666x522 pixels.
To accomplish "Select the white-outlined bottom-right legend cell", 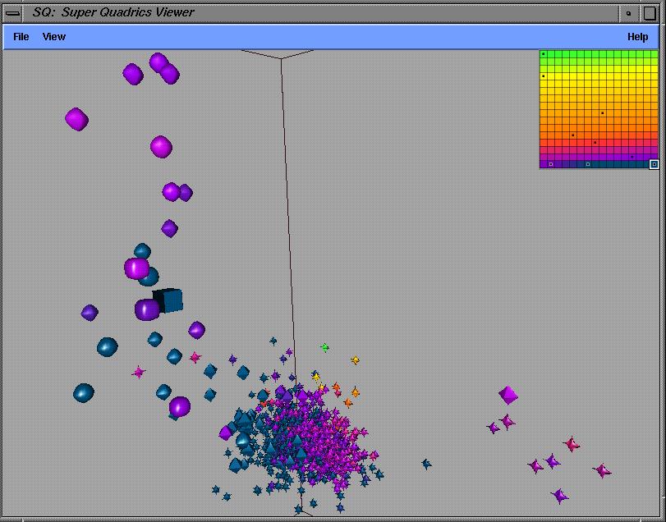I will [x=654, y=164].
